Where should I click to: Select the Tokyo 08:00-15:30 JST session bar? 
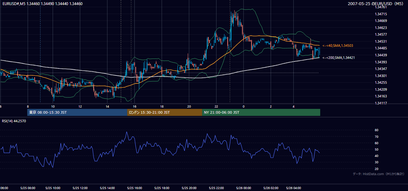[77, 112]
